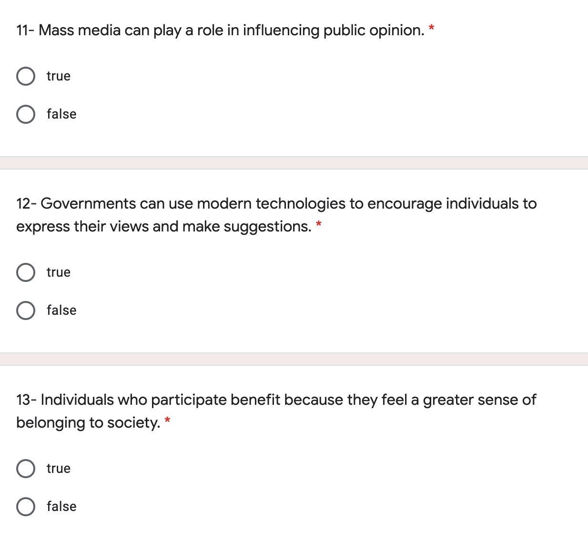Screen dimensions: 588x541
Task: Click the red required asterisk on question 11
Action: pyautogui.click(x=432, y=29)
